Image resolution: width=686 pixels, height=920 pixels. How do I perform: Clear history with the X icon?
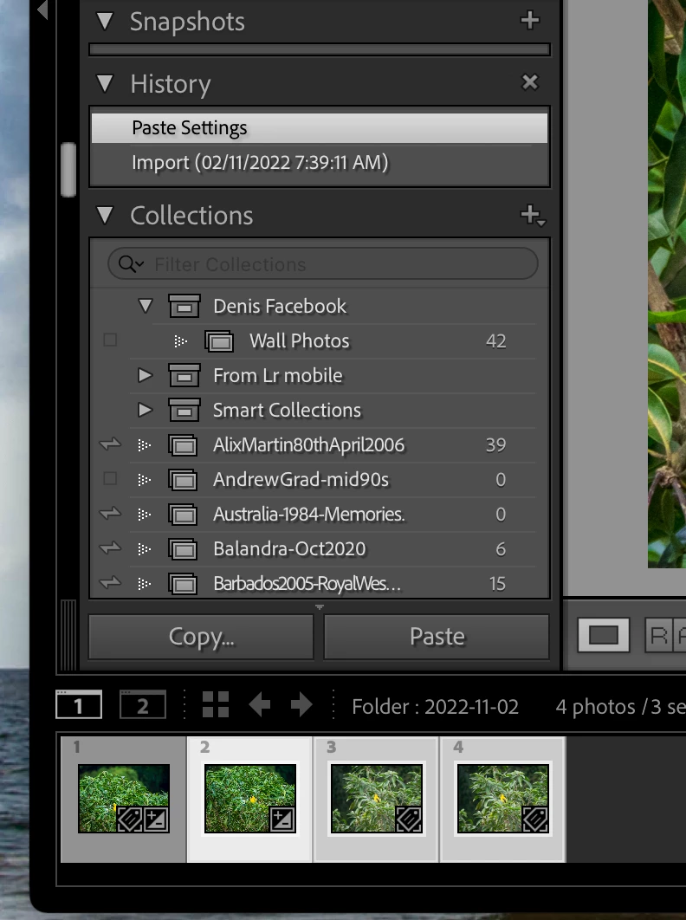click(529, 82)
